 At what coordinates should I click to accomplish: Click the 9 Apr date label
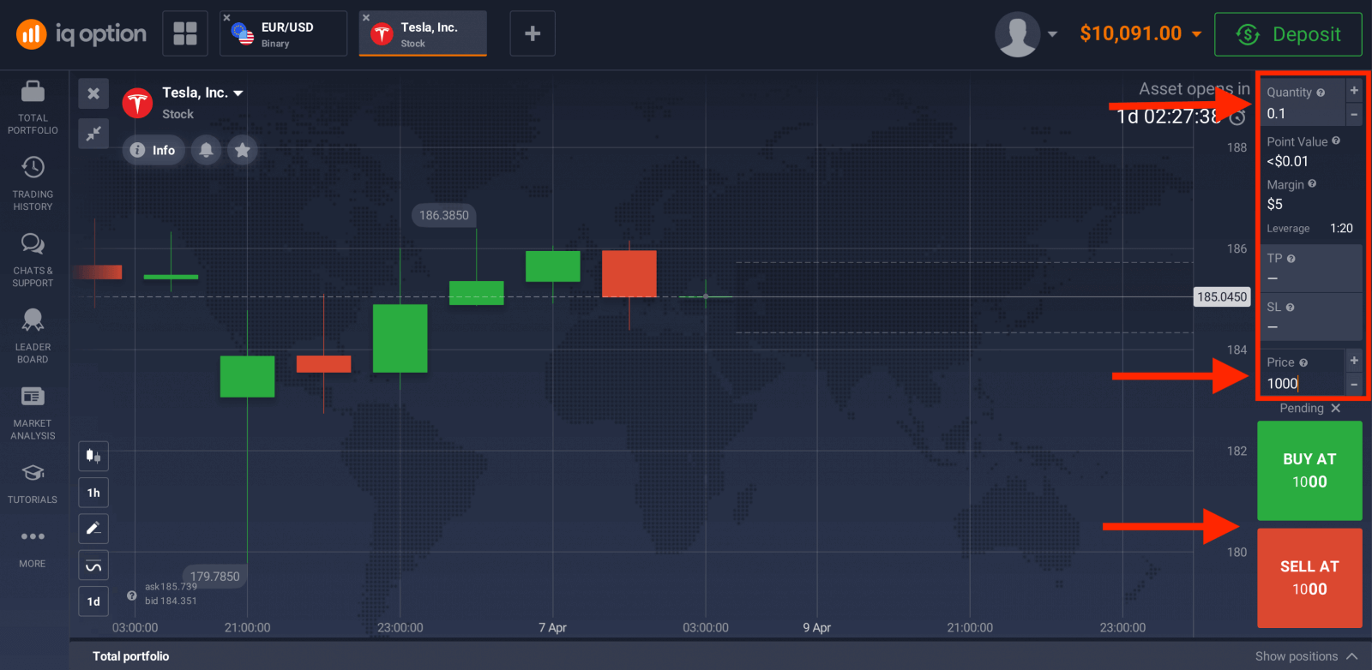point(816,627)
